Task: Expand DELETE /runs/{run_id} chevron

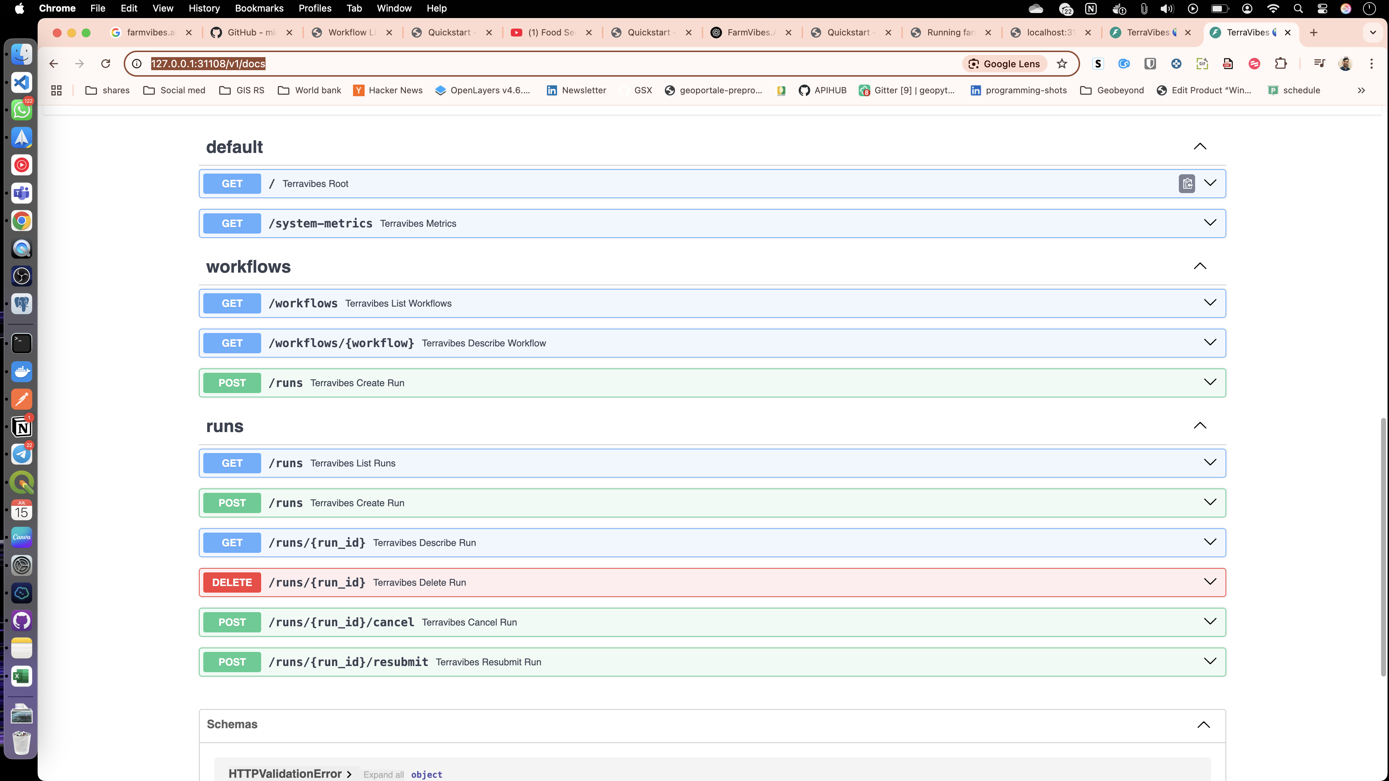Action: point(1210,582)
